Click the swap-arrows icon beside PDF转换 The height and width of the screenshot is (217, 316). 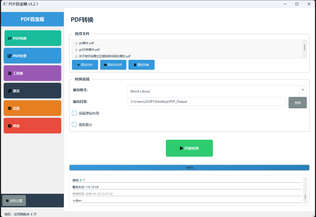[10, 38]
